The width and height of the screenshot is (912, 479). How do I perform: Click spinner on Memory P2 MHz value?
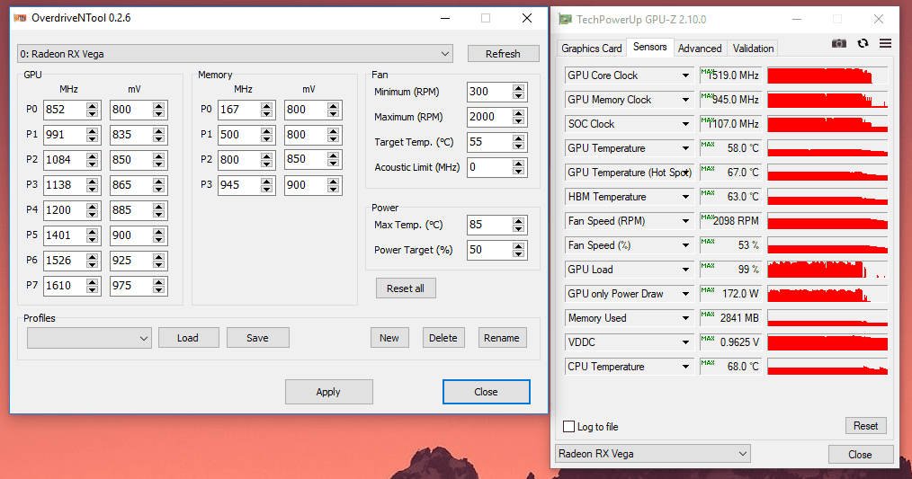pos(266,160)
